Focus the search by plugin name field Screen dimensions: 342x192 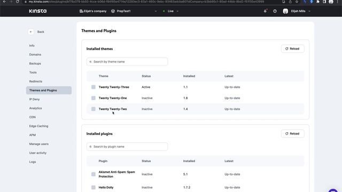click(x=127, y=147)
